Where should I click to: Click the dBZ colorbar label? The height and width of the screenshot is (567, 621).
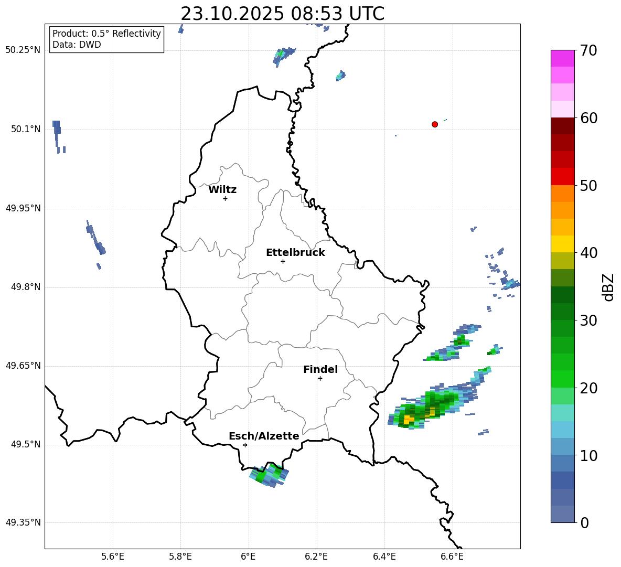click(x=607, y=287)
